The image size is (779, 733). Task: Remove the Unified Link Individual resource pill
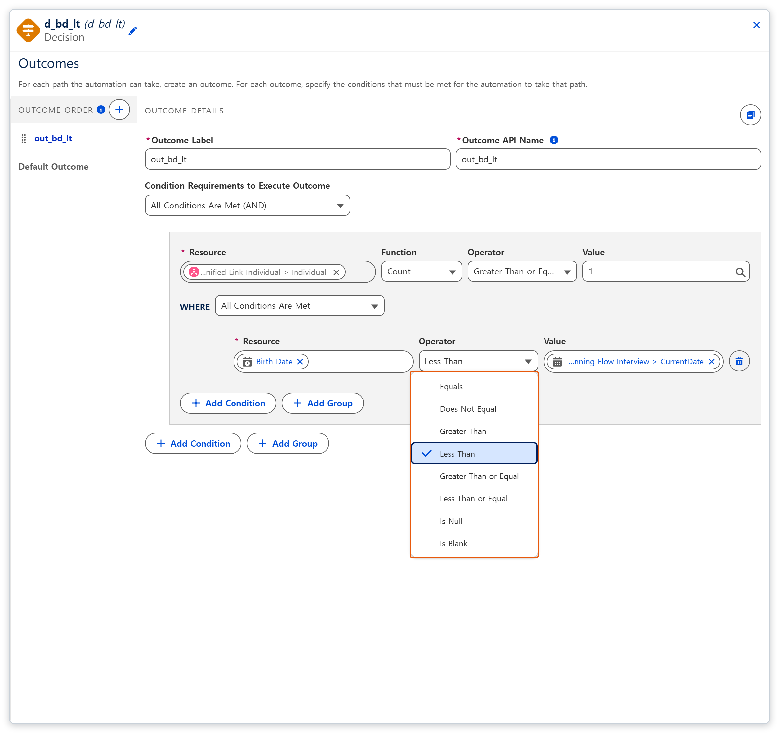pyautogui.click(x=336, y=272)
